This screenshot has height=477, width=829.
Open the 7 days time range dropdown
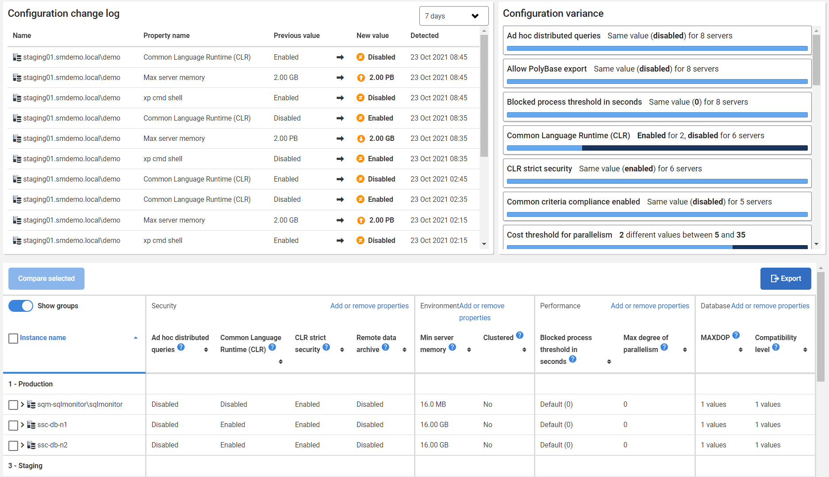click(x=454, y=16)
